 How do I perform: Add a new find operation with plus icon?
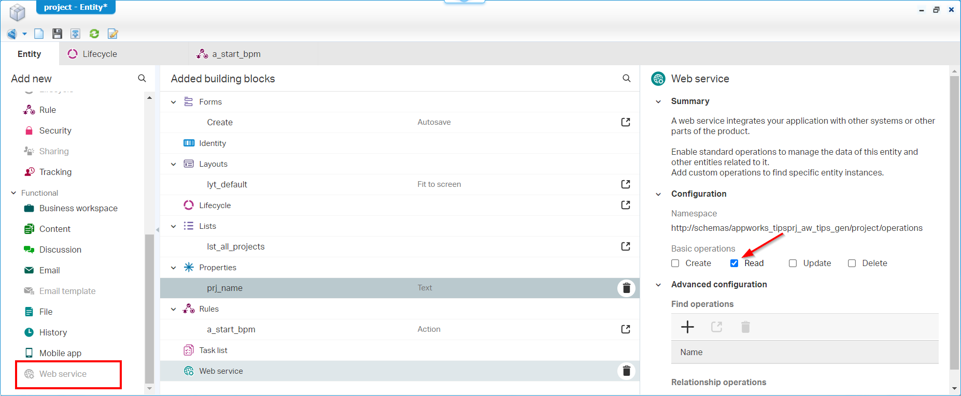[687, 327]
